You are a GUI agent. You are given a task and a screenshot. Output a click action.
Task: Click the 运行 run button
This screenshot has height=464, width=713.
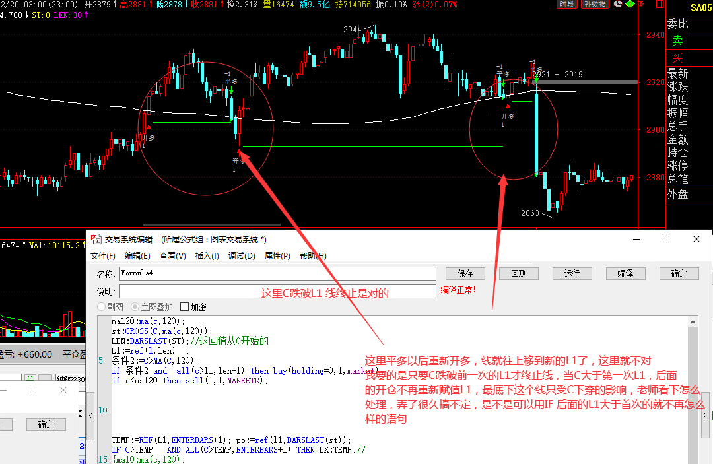(572, 273)
